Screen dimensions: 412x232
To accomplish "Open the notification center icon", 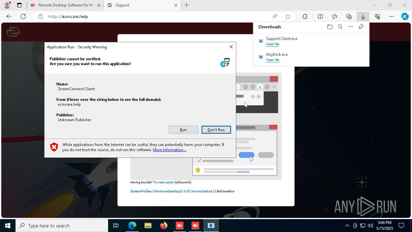I will tap(401, 226).
